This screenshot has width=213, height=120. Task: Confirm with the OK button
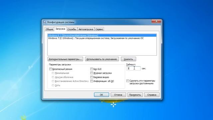102,95
